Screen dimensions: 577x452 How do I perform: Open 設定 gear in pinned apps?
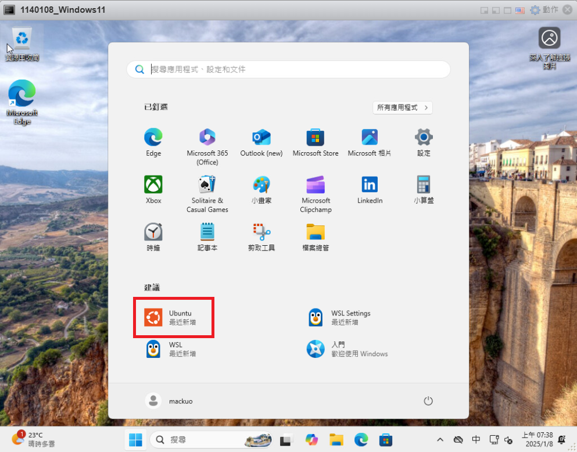(424, 142)
